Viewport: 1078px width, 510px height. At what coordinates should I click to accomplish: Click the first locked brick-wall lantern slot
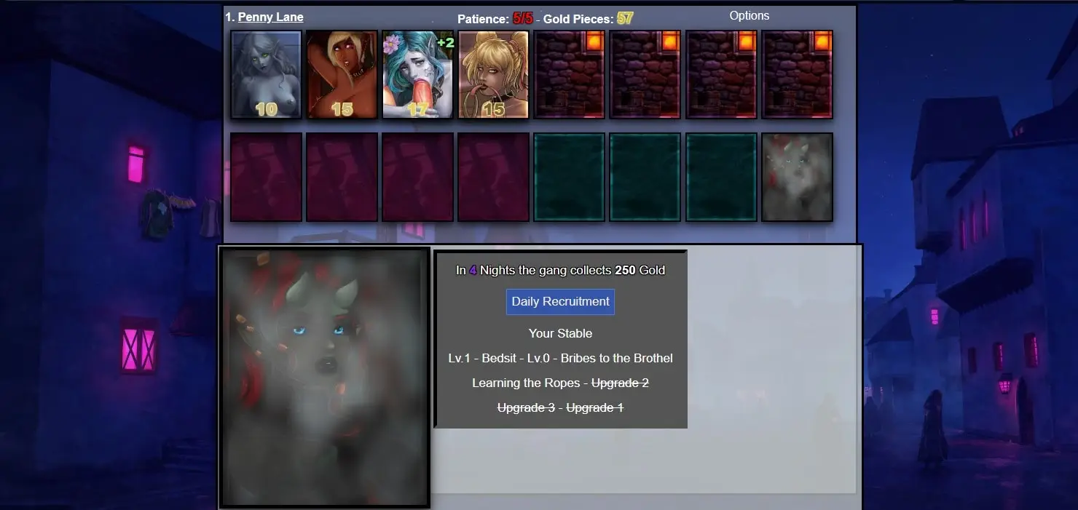(x=570, y=74)
